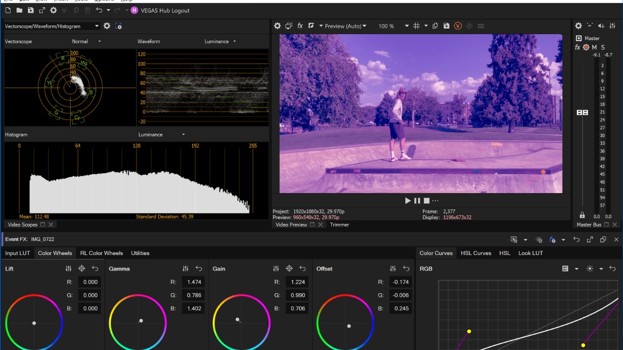Lock the Master fader channels
623x350 pixels.
point(582,215)
